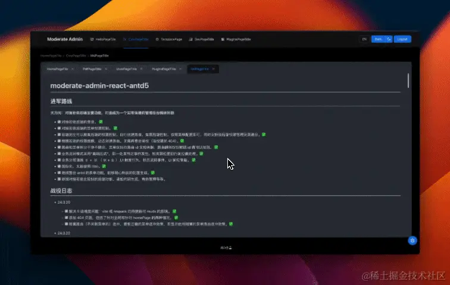Switch to the PdfPageTitle tab
This screenshot has width=450, height=285.
click(x=92, y=69)
